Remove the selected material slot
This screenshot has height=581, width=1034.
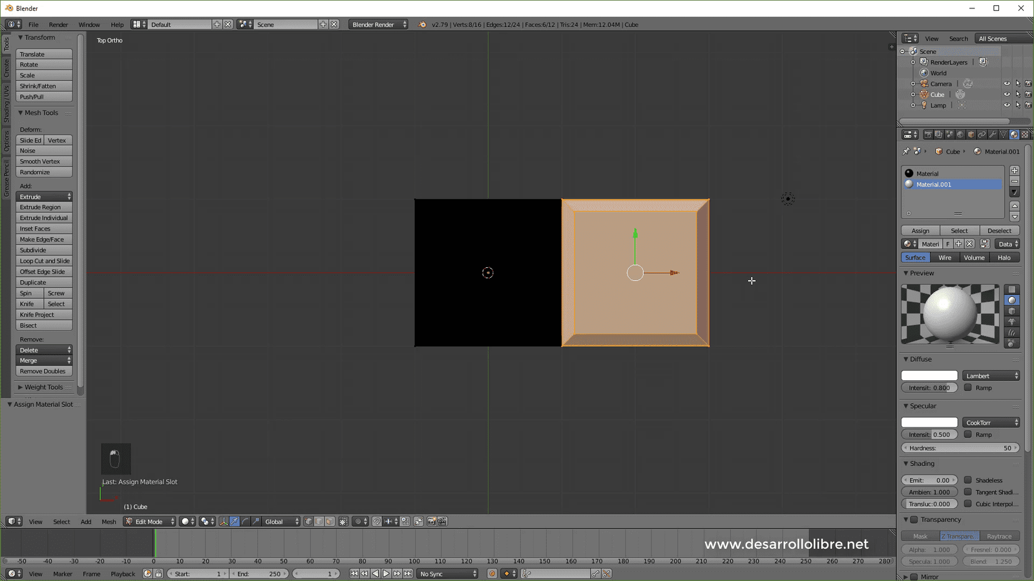pos(1015,181)
